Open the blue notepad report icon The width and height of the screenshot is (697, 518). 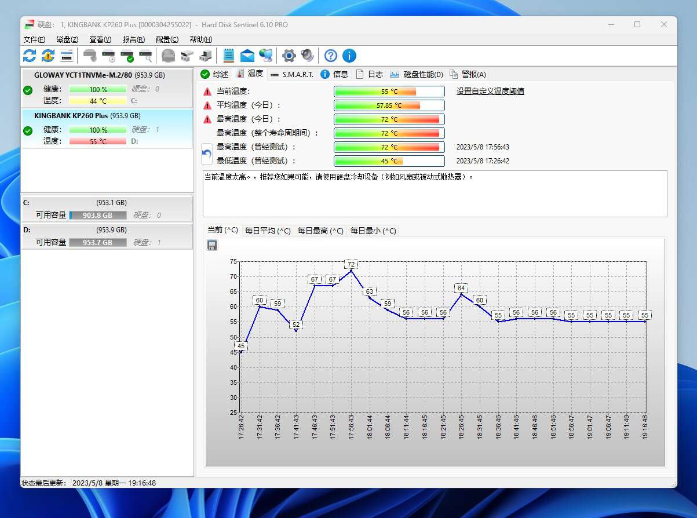(229, 56)
